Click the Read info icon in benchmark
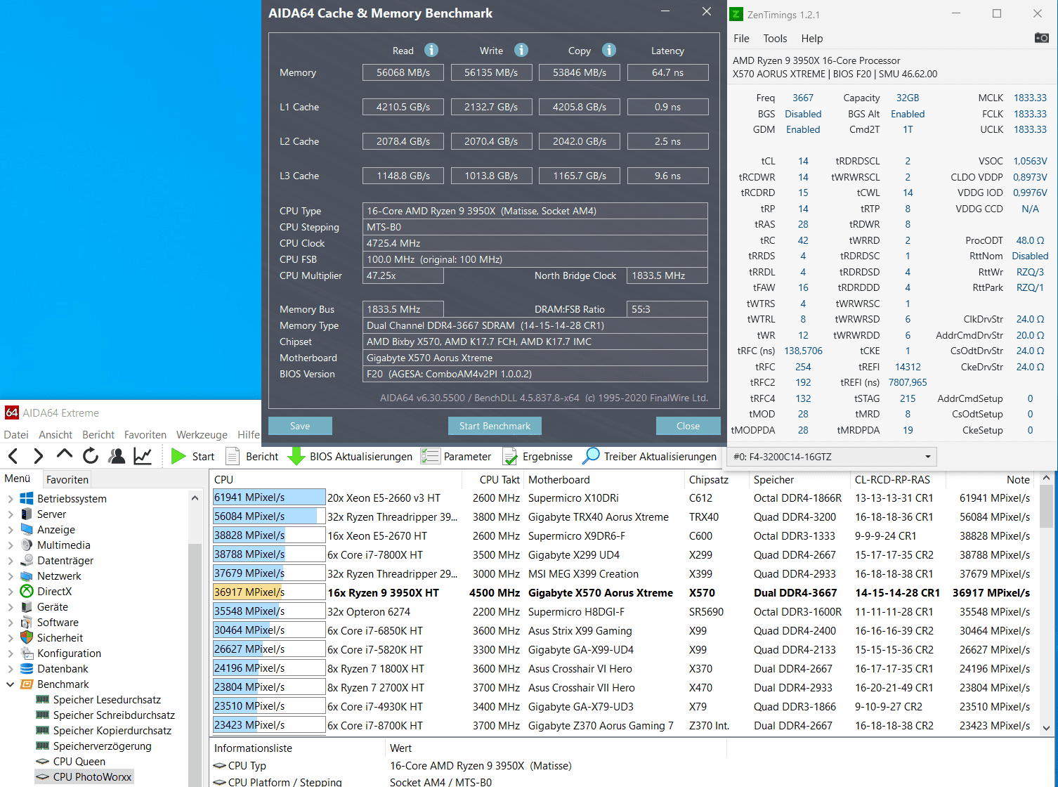 [x=431, y=50]
